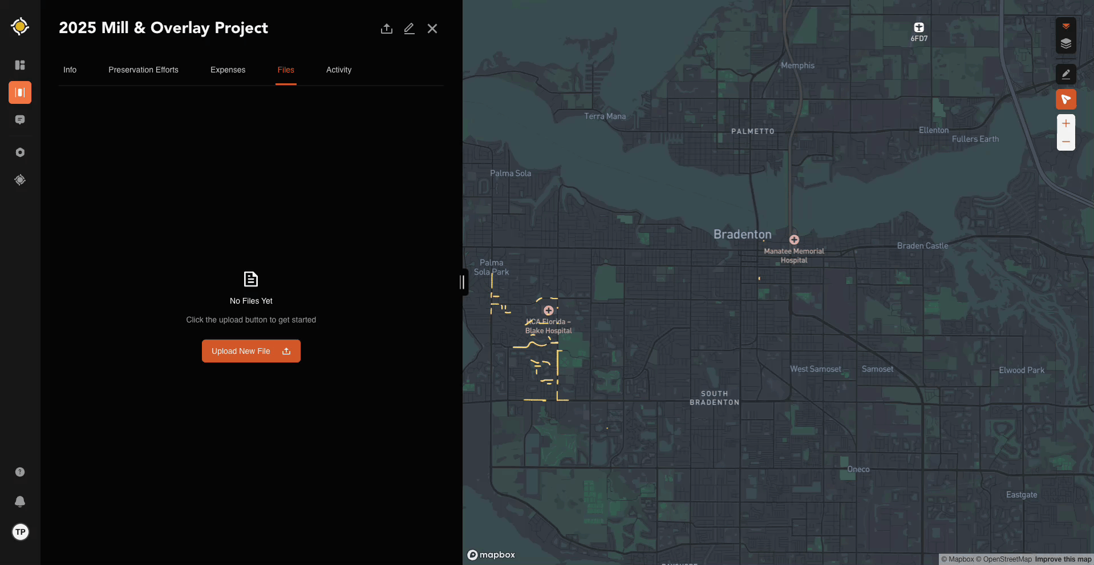Image resolution: width=1094 pixels, height=565 pixels.
Task: Collapse map controls with orange chevron
Action: pos(1065,26)
